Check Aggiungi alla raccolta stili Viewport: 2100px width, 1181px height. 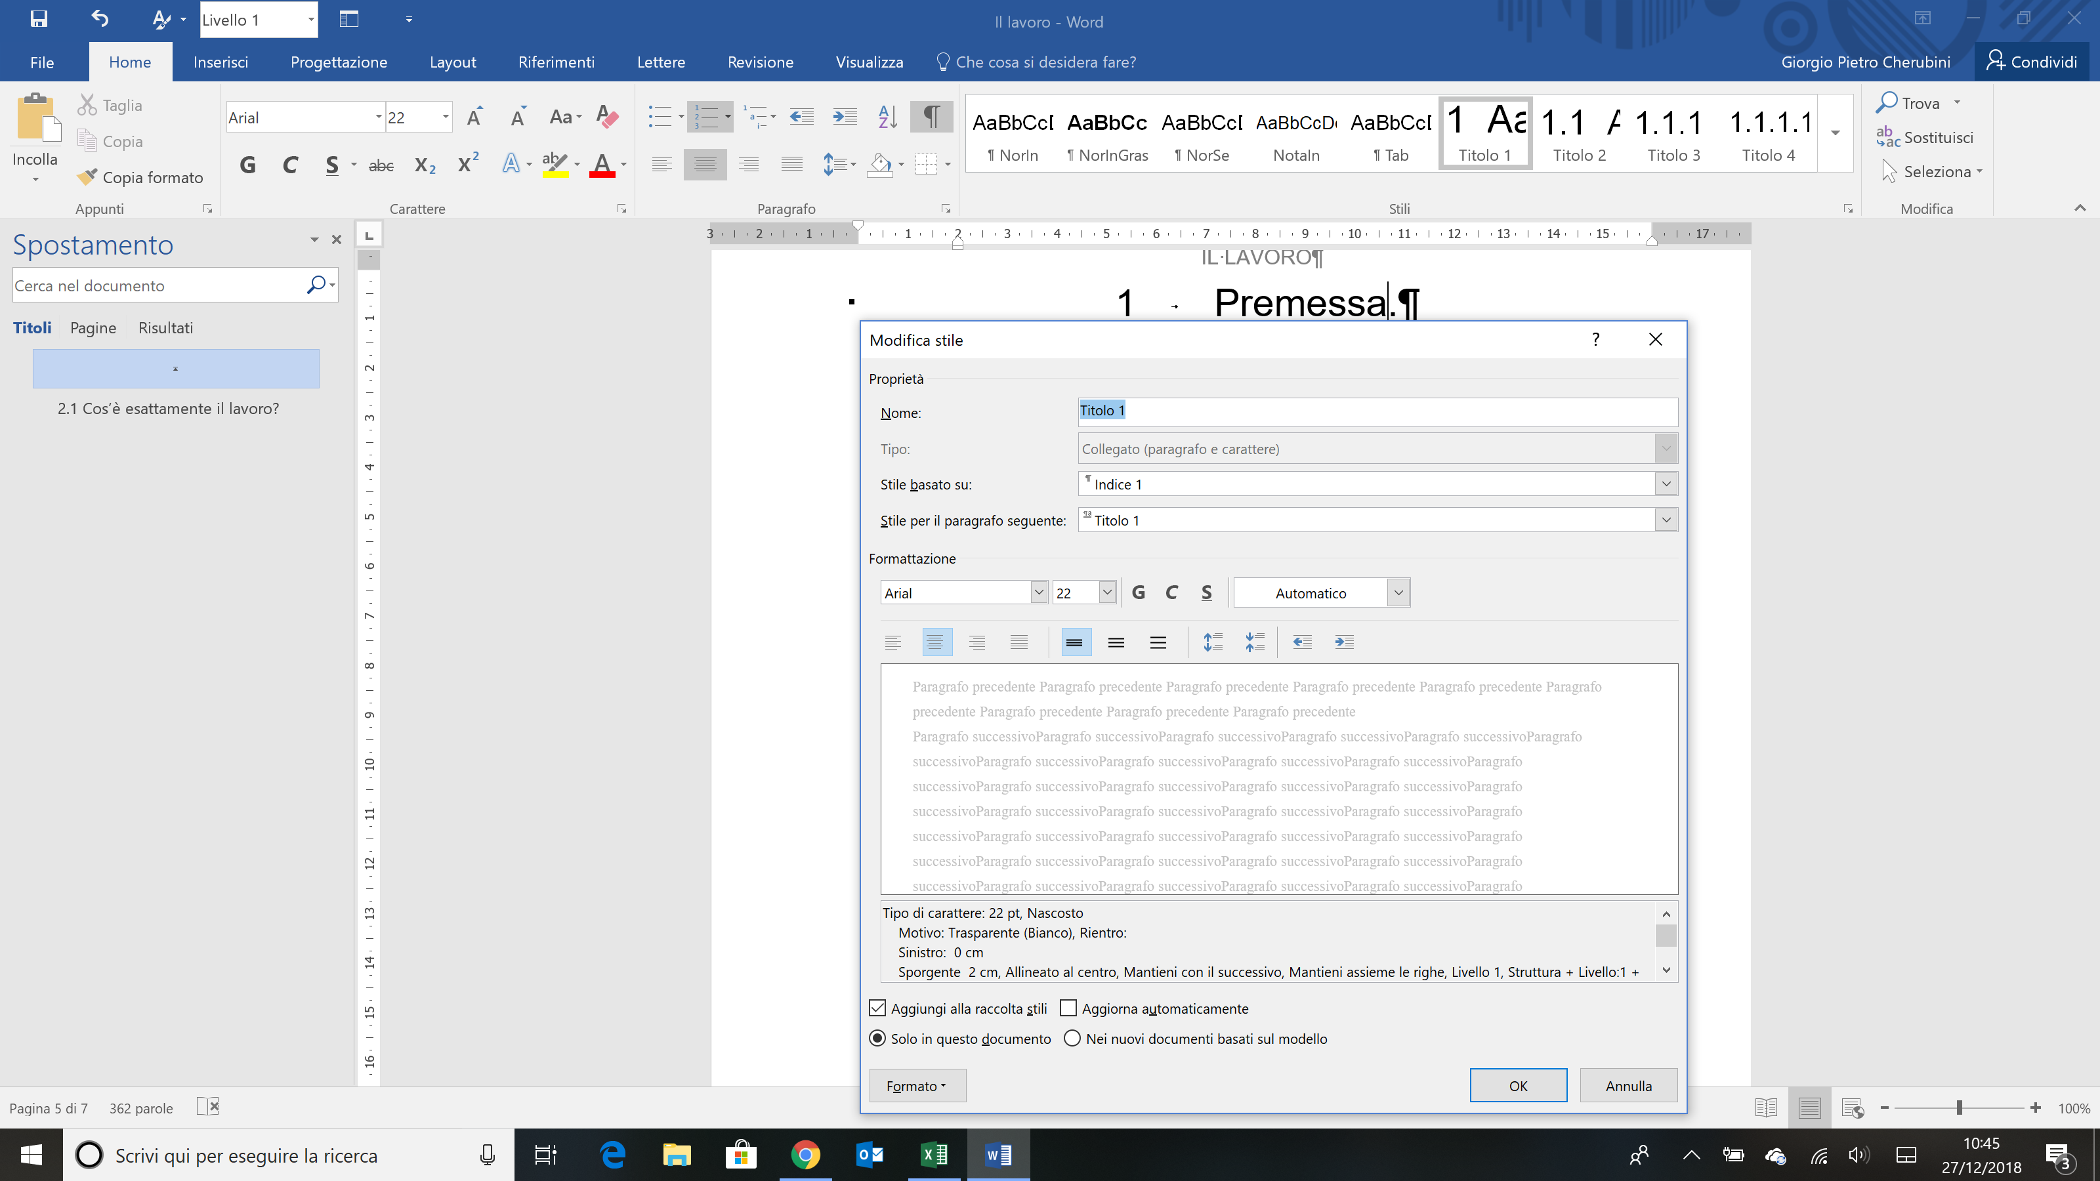click(877, 1008)
